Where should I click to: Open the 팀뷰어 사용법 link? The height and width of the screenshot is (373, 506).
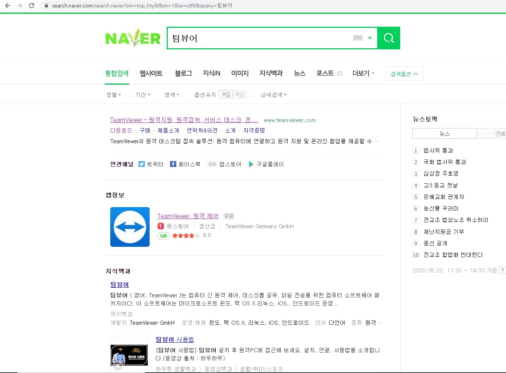coord(175,340)
